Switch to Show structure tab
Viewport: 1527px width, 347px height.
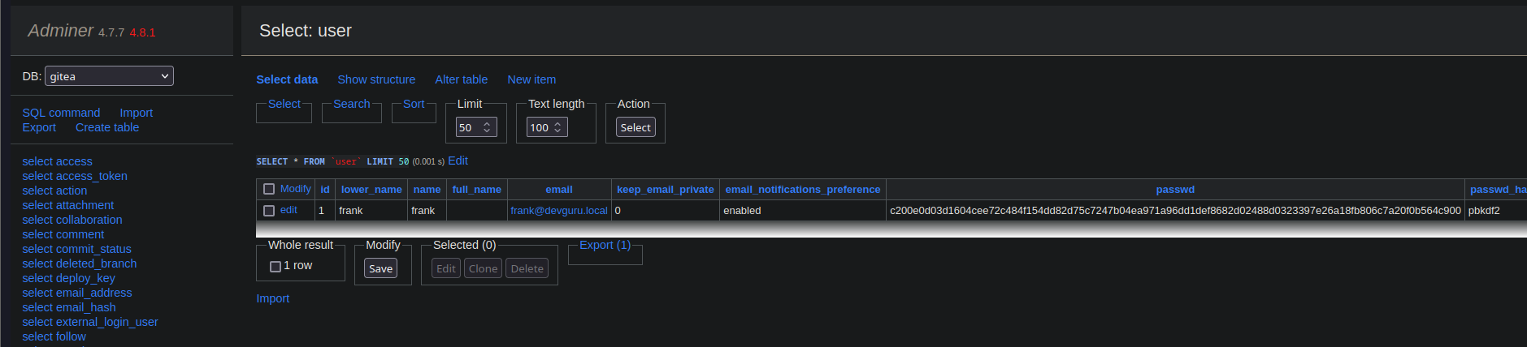coord(376,79)
